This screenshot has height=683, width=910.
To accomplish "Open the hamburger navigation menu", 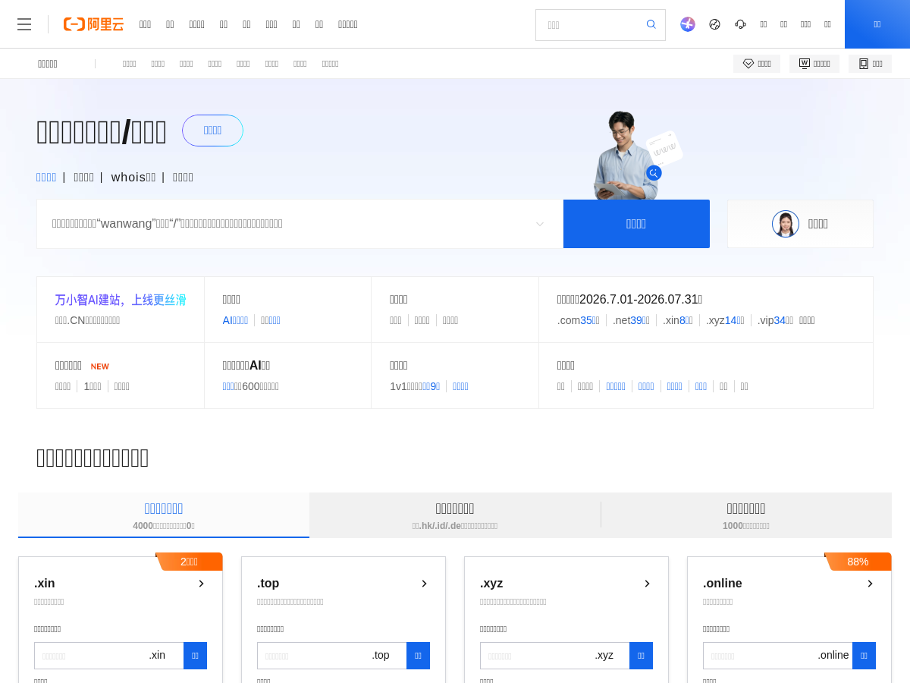I will (24, 24).
